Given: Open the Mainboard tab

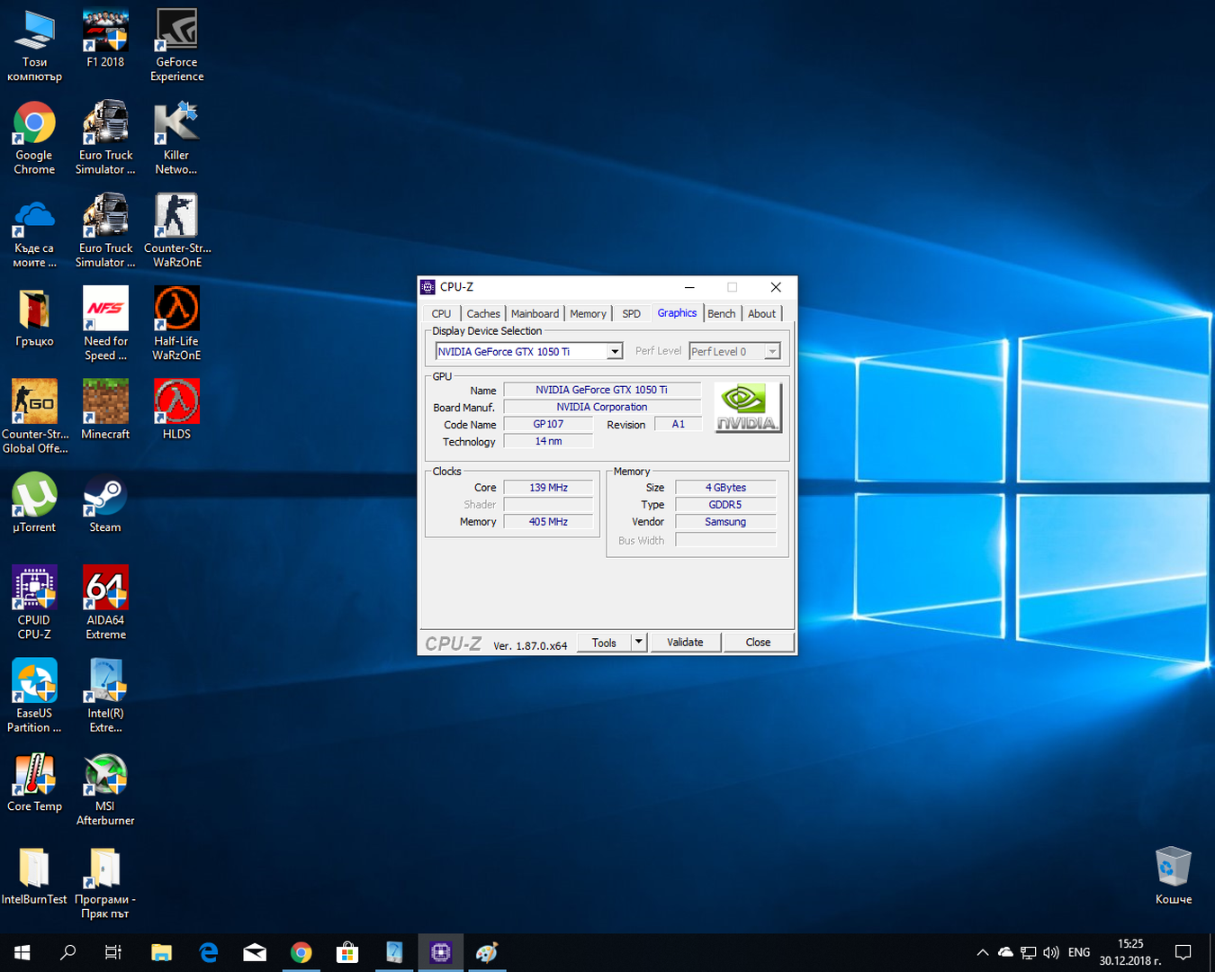Looking at the screenshot, I should coord(535,313).
